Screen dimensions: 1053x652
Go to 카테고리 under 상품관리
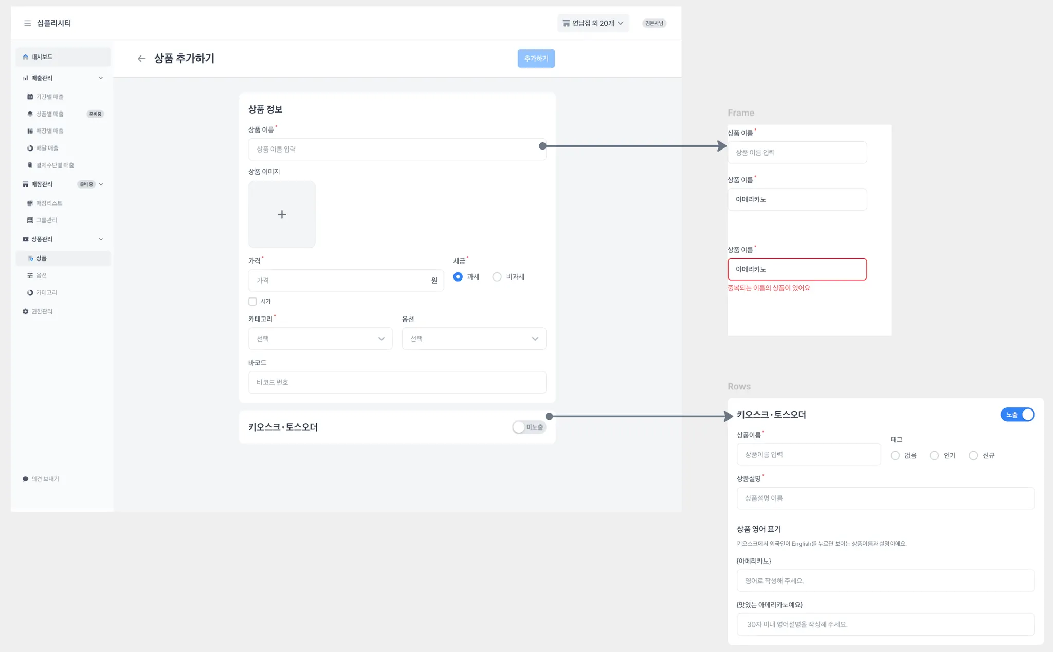click(x=46, y=293)
